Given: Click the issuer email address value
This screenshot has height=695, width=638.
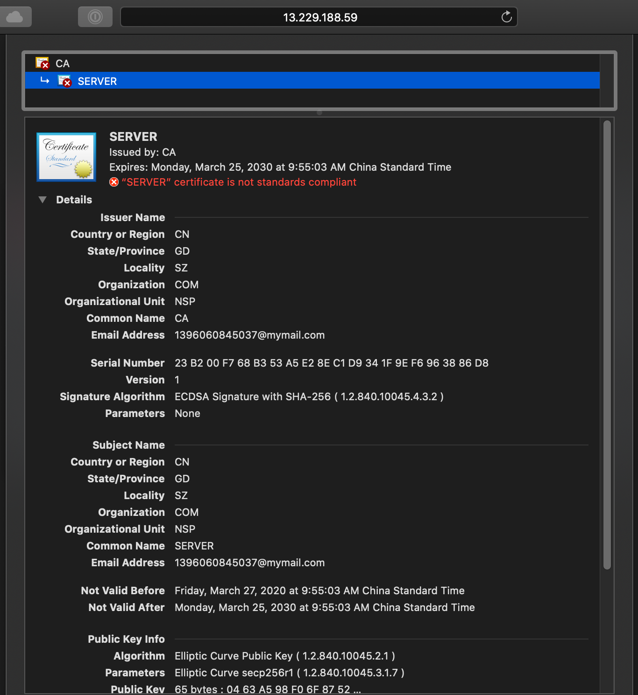Looking at the screenshot, I should [249, 335].
